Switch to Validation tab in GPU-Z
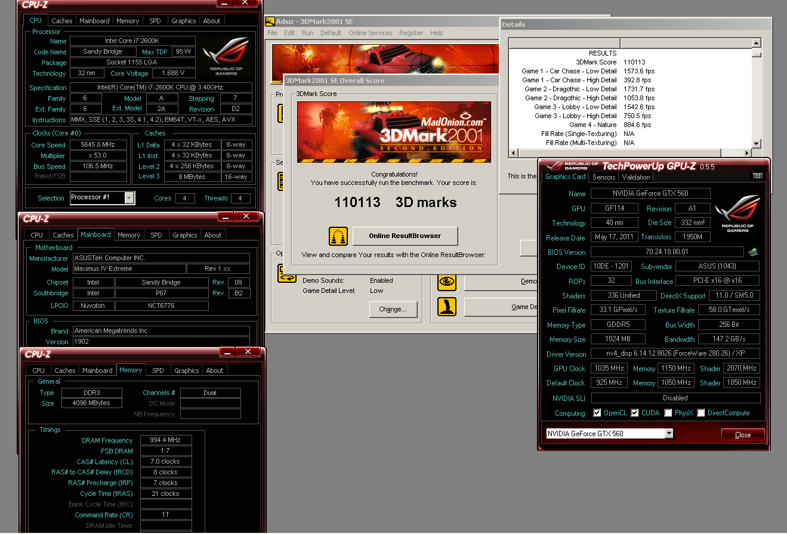The image size is (787, 534). point(636,177)
